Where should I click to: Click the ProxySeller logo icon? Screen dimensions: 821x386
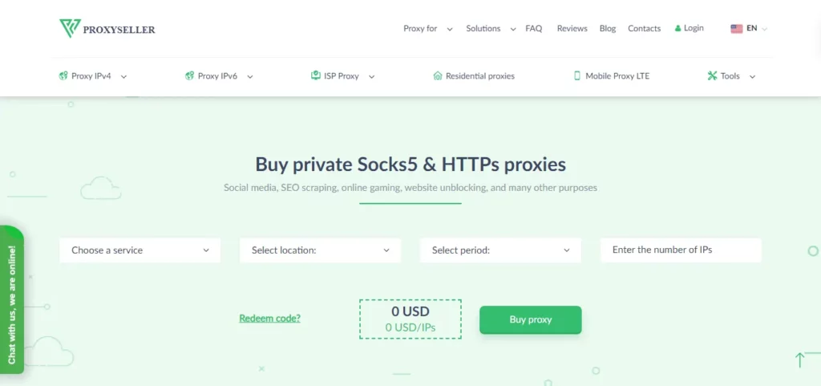(70, 29)
